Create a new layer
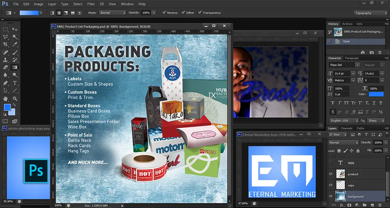This screenshot has height=208, width=390. 372,205
